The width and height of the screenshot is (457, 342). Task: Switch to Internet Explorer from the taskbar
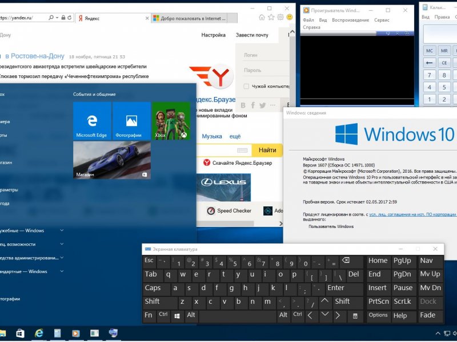(39, 333)
